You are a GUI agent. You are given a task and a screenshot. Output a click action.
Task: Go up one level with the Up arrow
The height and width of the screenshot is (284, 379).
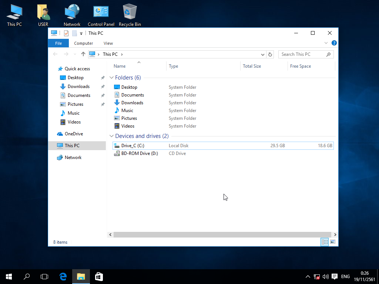[x=83, y=54]
